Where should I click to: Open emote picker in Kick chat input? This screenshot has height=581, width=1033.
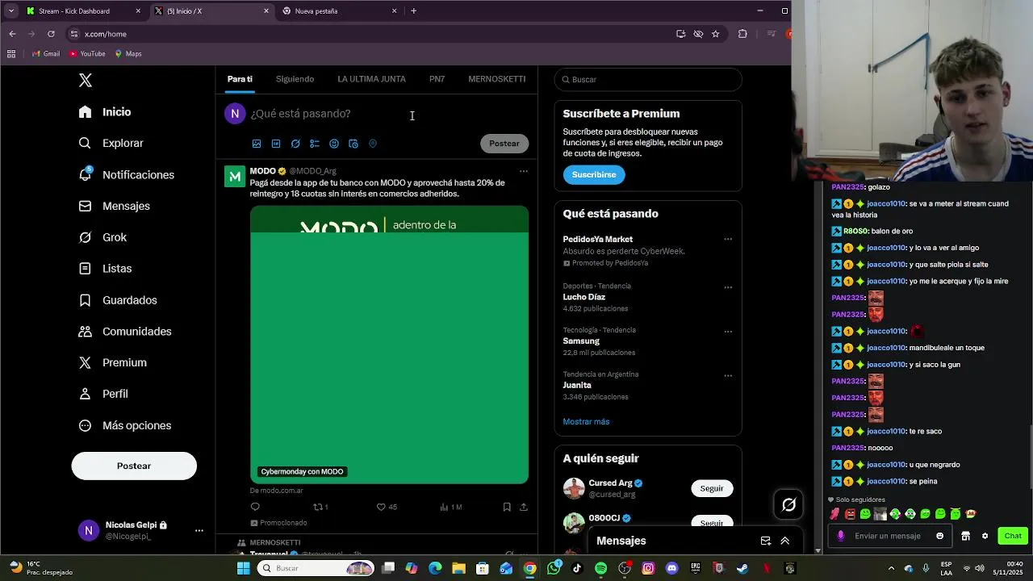click(939, 536)
